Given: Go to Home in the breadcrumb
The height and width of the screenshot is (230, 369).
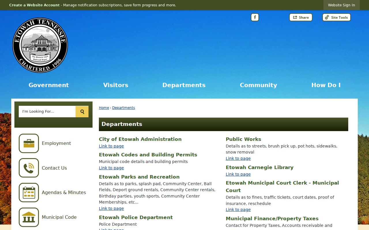Looking at the screenshot, I should (x=104, y=108).
